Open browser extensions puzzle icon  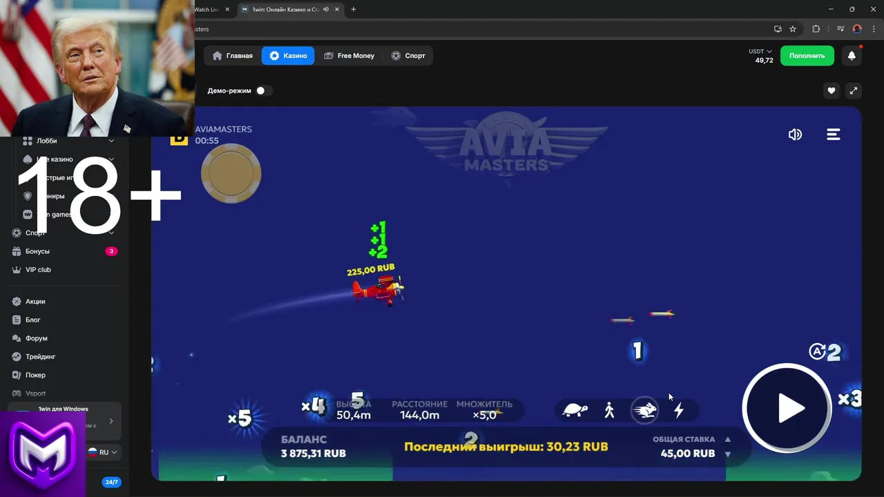(x=816, y=29)
